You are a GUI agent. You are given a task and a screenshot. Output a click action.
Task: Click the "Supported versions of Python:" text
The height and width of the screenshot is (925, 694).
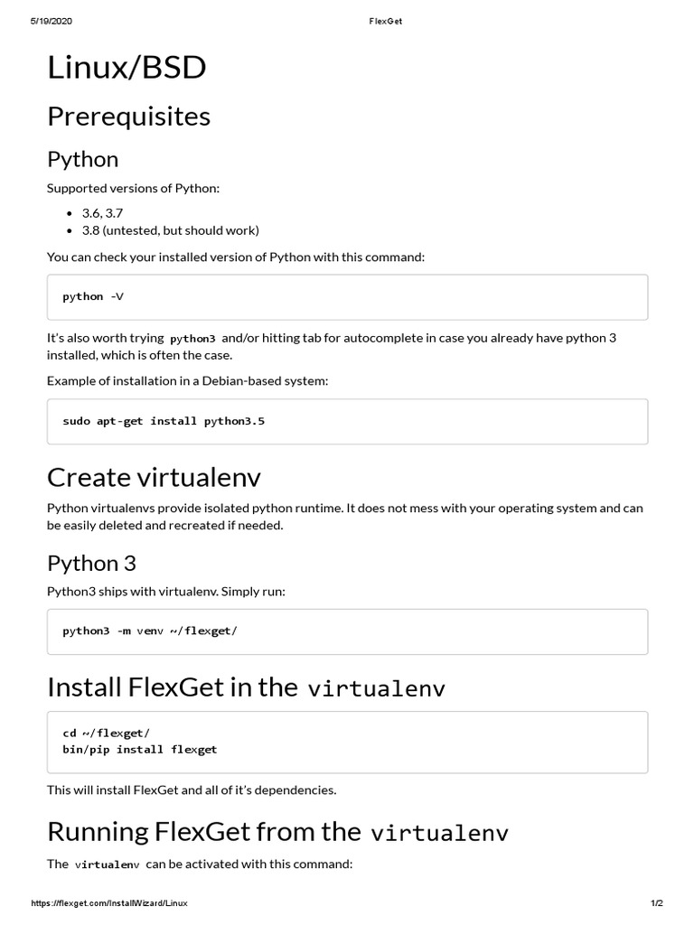click(133, 188)
